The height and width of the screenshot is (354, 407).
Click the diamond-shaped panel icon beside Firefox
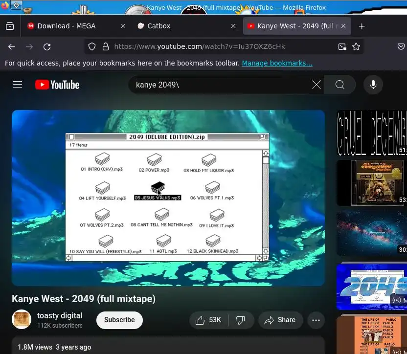click(16, 5)
